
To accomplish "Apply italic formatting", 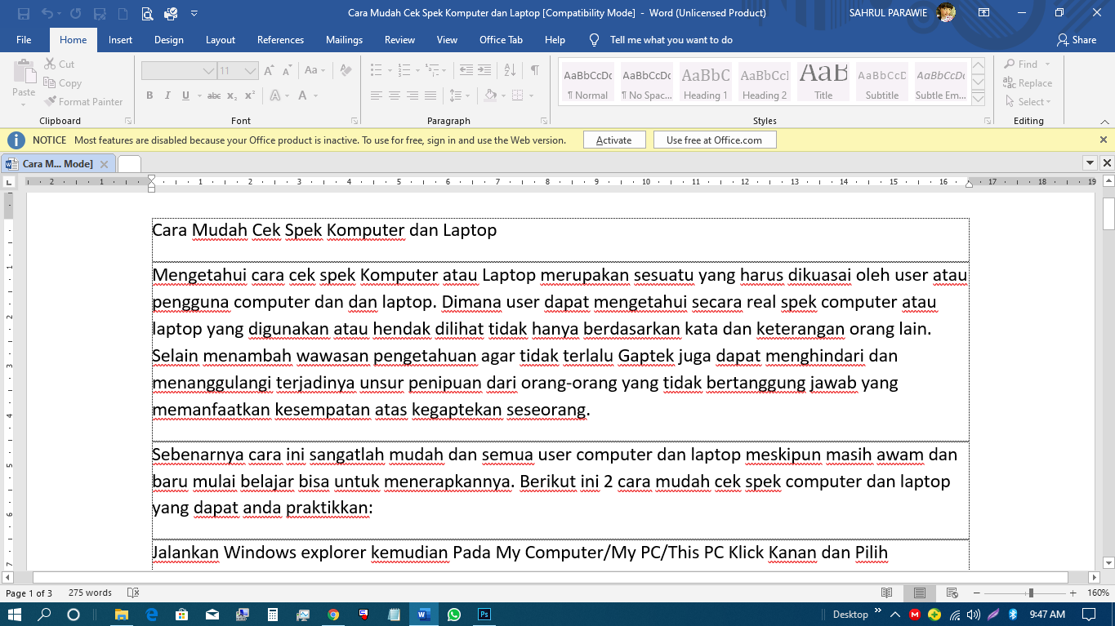I will [x=167, y=95].
